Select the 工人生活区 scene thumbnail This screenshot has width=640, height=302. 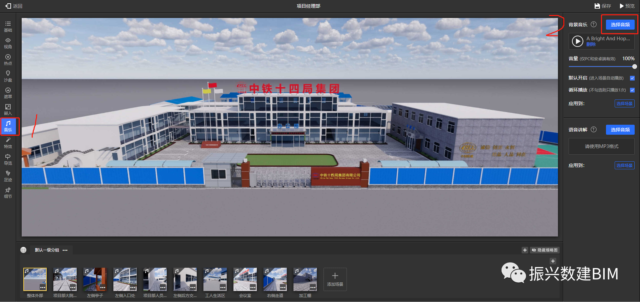[215, 279]
